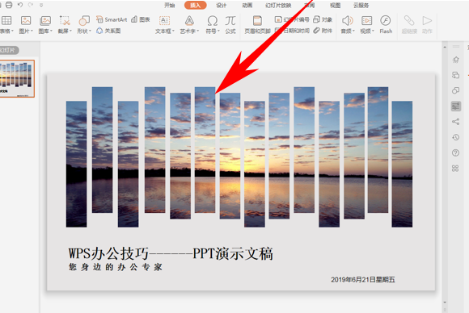Open the 云服务 cloud services tab
This screenshot has height=313, width=469.
[x=361, y=5]
